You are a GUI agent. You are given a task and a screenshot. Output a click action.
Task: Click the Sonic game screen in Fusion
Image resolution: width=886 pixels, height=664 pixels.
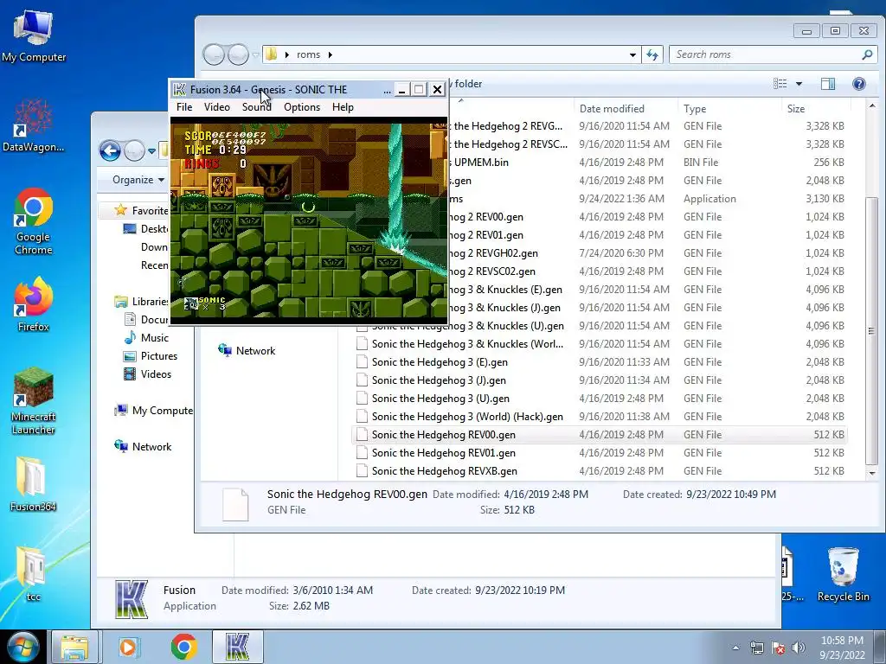click(309, 220)
